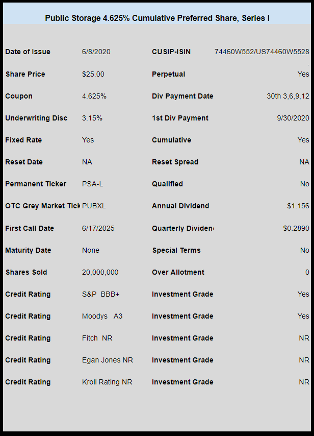
Task: Click the Coupon 4.625% value
Action: (94, 96)
